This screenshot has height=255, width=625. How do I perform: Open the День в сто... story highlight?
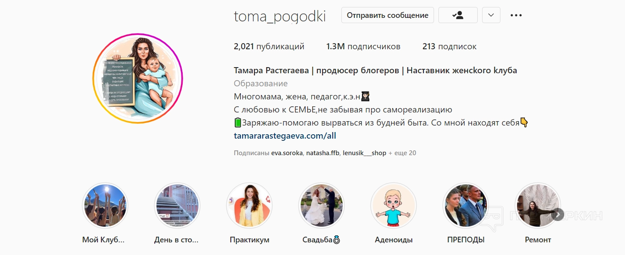click(x=177, y=205)
